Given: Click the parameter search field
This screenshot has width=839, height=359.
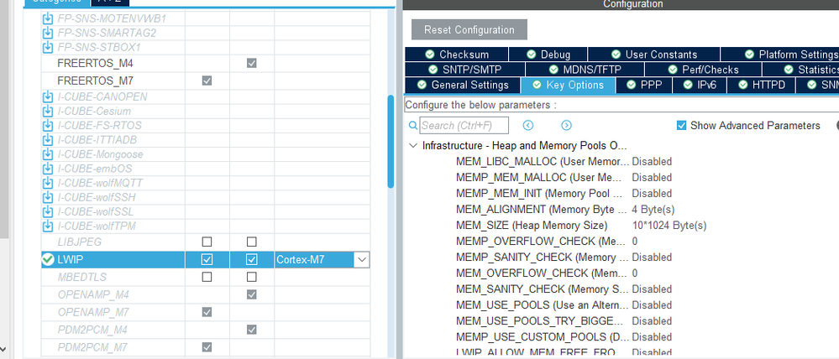Looking at the screenshot, I should point(464,126).
